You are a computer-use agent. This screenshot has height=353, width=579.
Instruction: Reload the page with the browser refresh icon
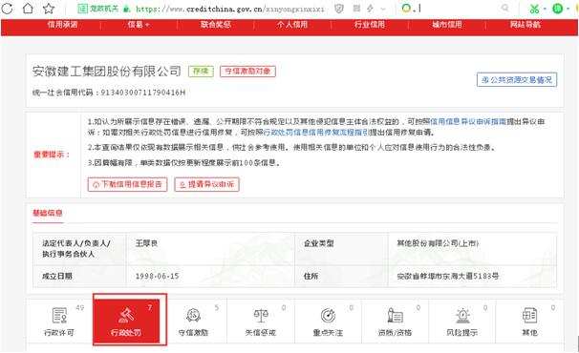pos(7,9)
